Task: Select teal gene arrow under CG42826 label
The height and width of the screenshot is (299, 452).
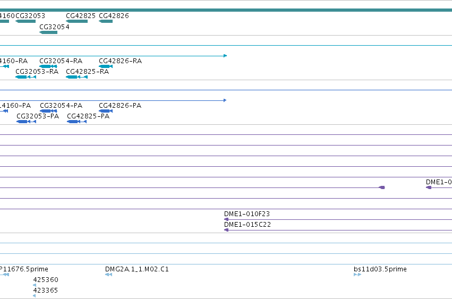Action: click(x=106, y=21)
